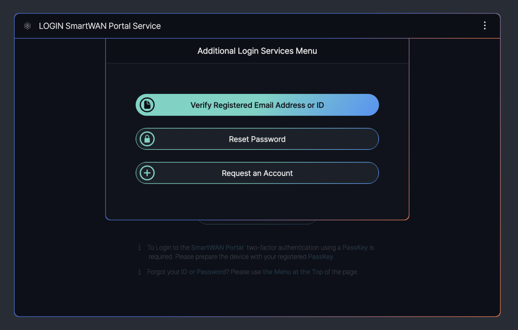Click the partially hidden button beneath the dialog

click(x=257, y=222)
